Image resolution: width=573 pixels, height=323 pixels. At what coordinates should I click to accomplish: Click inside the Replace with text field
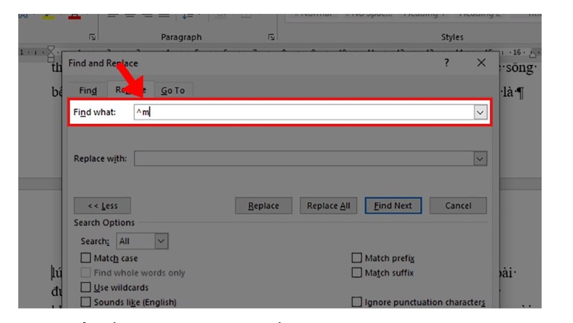click(x=303, y=158)
